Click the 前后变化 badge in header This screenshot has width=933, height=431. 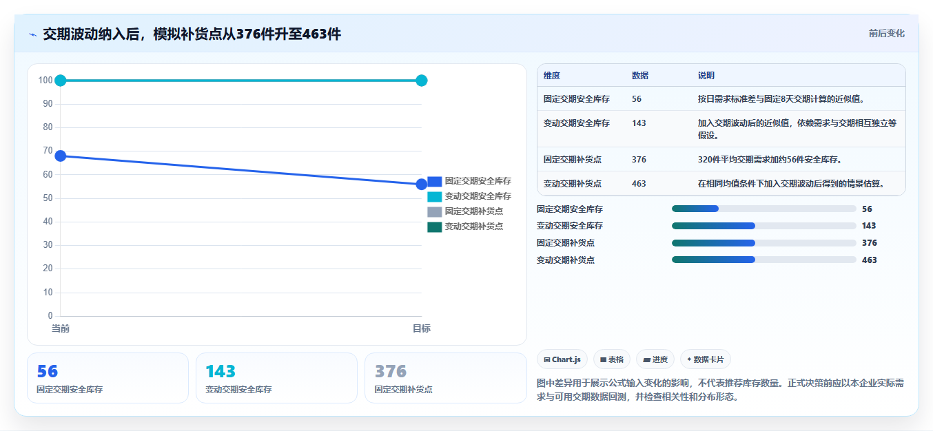(x=886, y=33)
